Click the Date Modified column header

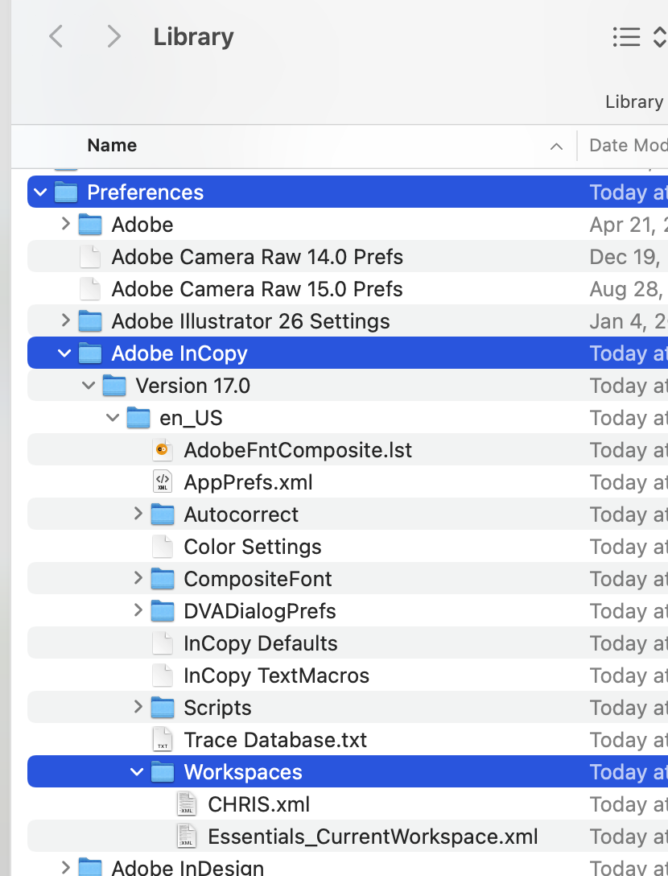point(629,145)
